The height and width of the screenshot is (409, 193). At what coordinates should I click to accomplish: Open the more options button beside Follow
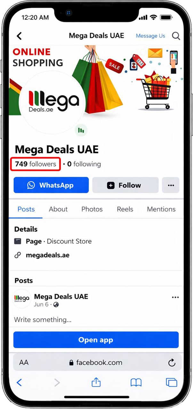(171, 185)
